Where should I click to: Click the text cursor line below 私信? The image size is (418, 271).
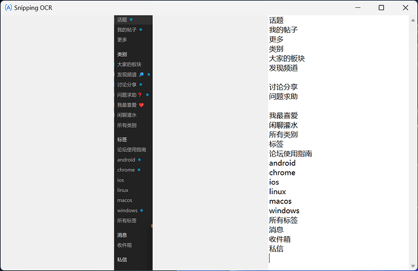[x=269, y=258]
